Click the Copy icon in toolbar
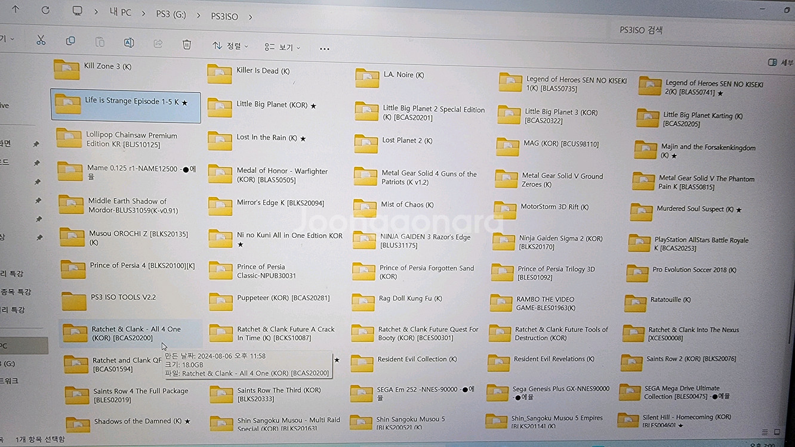795x447 pixels. click(x=70, y=41)
